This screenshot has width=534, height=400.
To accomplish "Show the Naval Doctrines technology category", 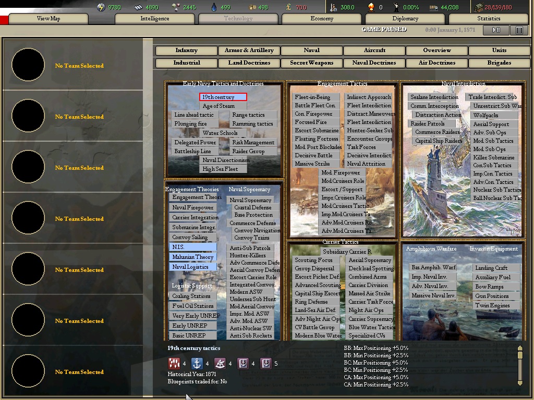I will pyautogui.click(x=374, y=63).
